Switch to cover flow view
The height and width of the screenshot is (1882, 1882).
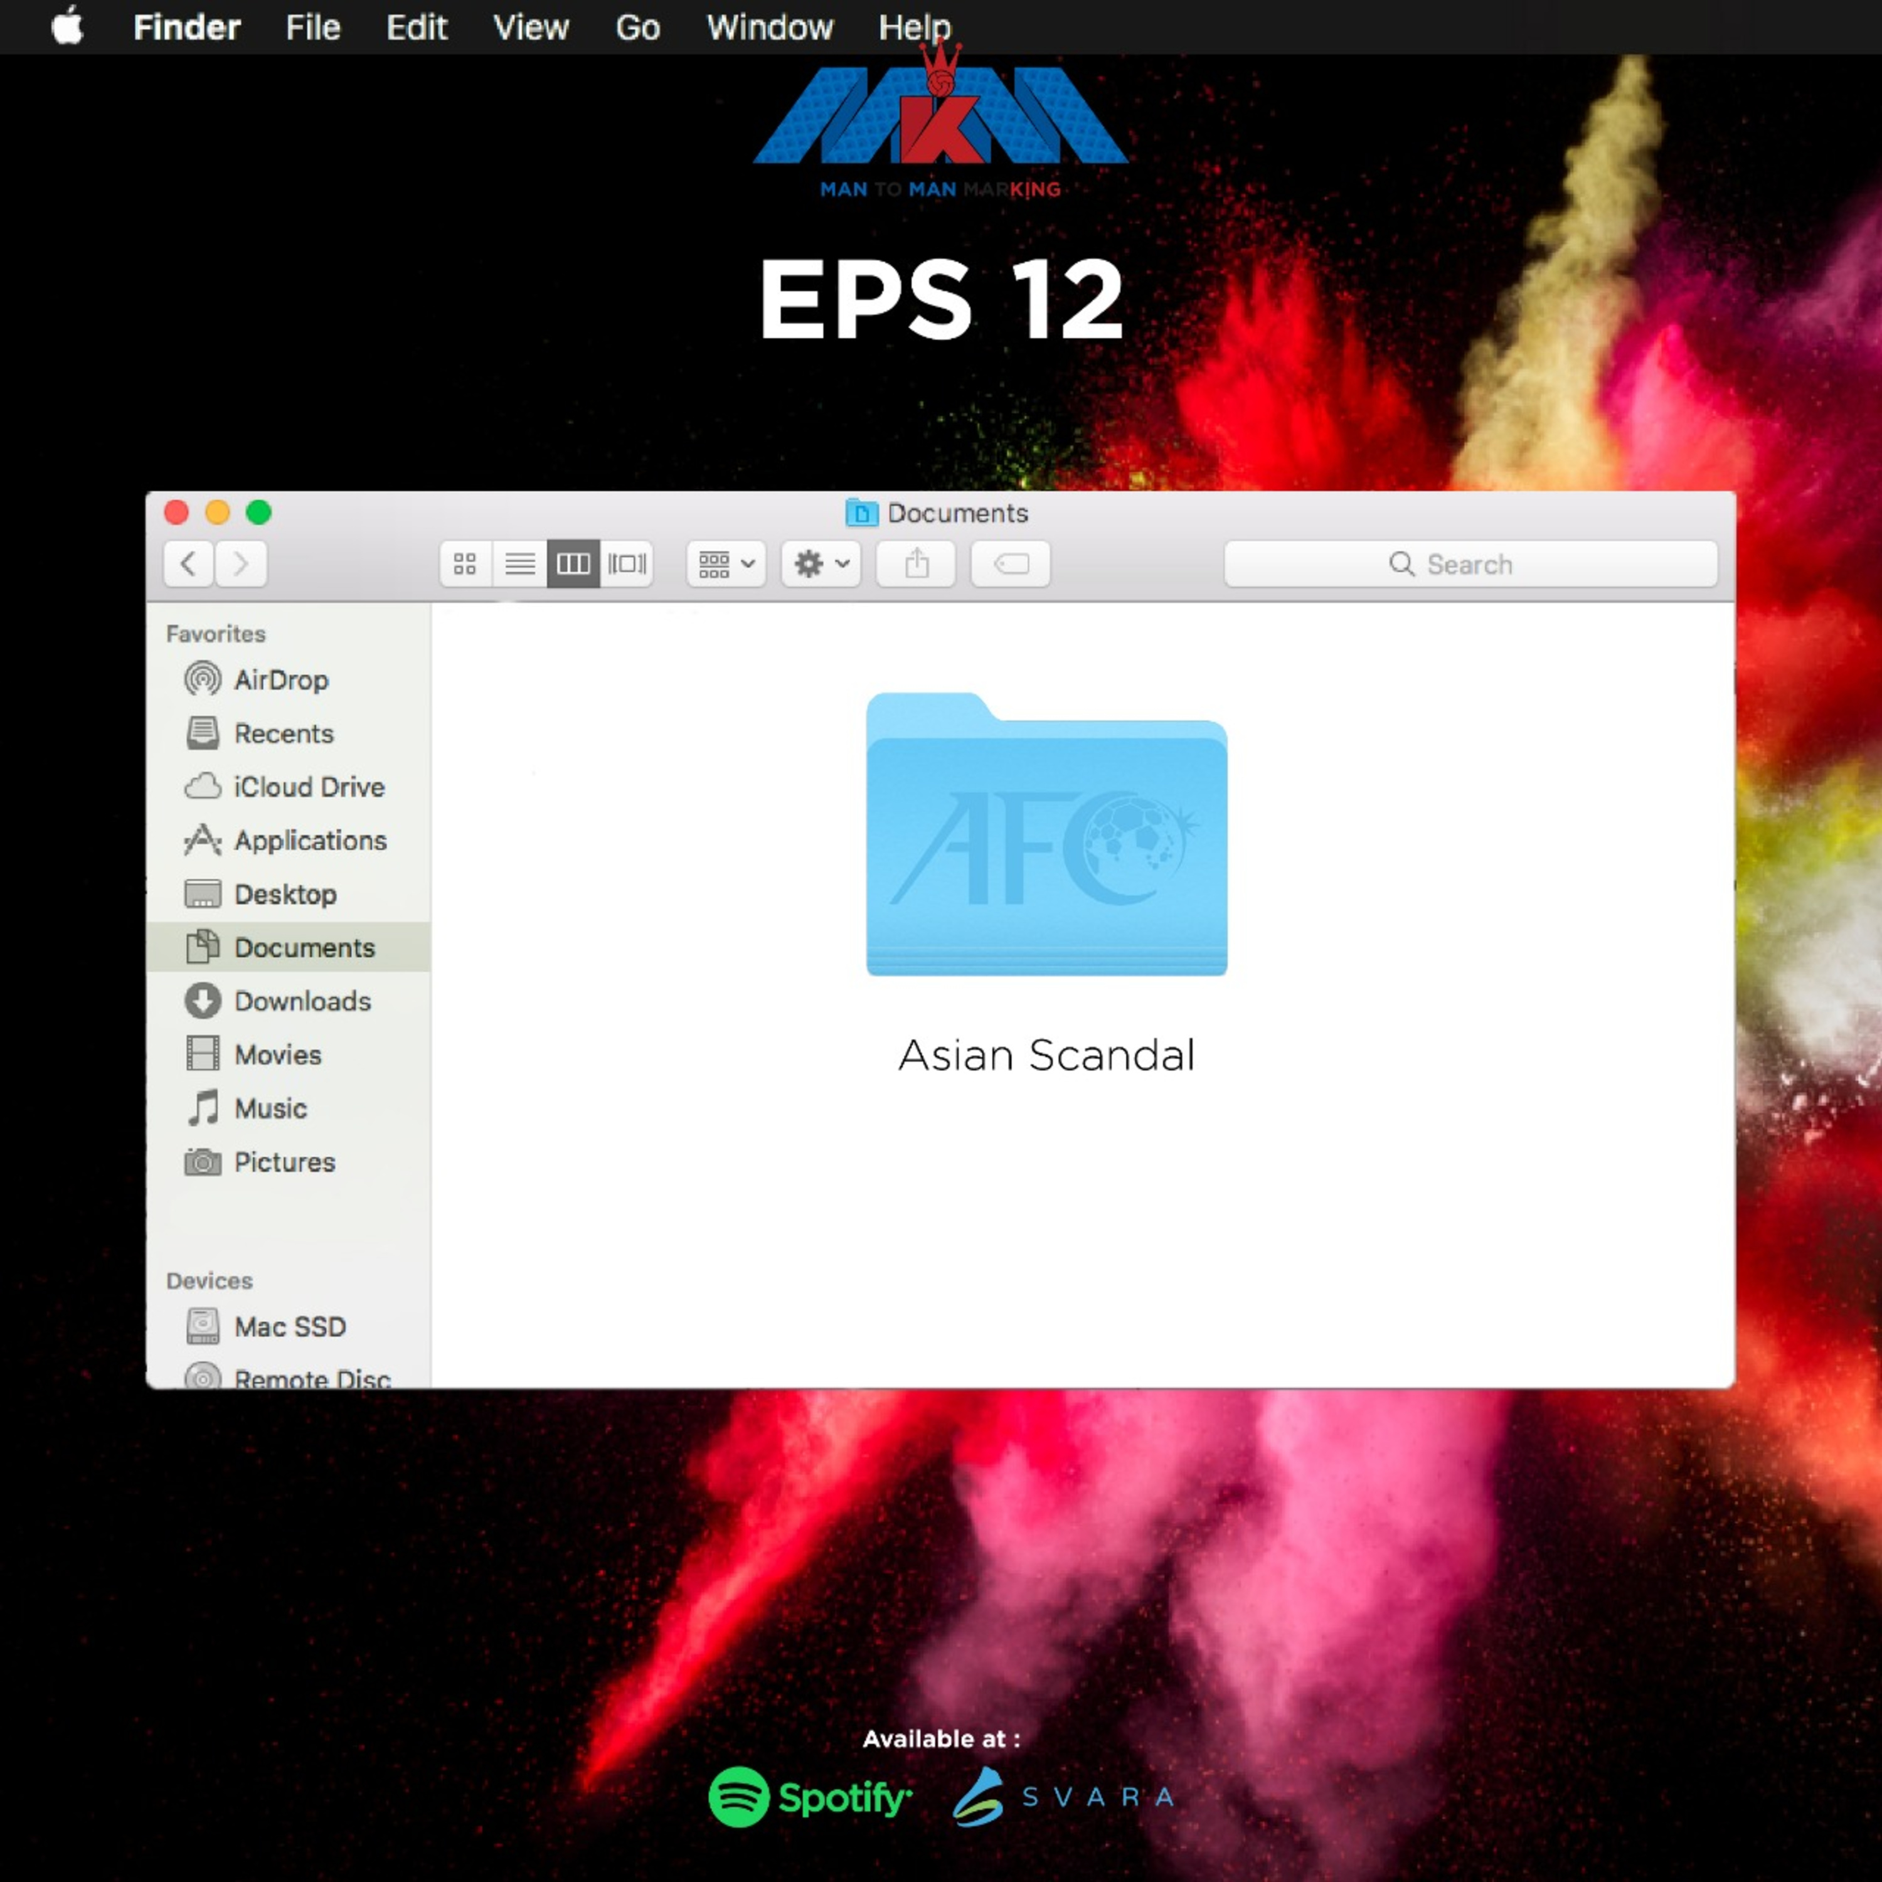click(626, 563)
